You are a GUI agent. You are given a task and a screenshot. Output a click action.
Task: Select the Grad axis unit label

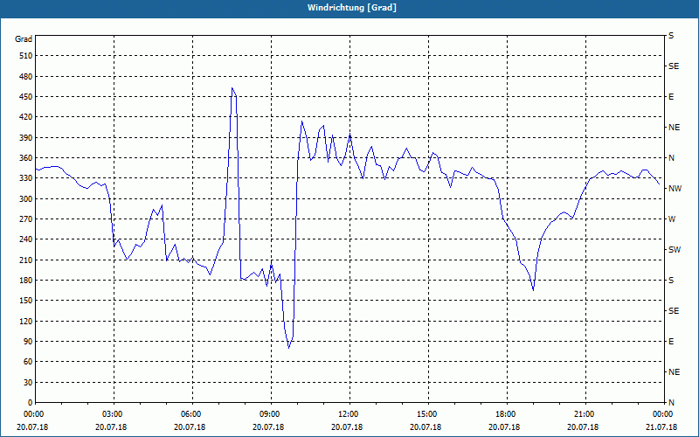point(24,39)
